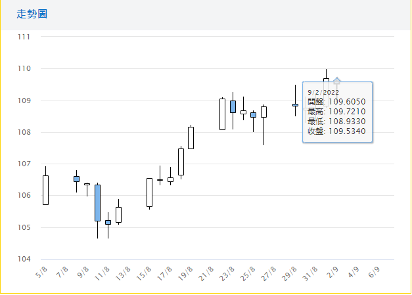The height and width of the screenshot is (295, 412).
Task: Select the small candlestick at 29/8
Action: click(295, 104)
